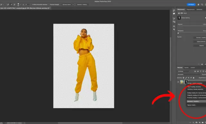
Task: Toggle type layers filter icon
Action: [x=201, y=71]
